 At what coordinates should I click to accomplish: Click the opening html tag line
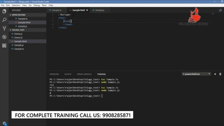pyautogui.click(x=62, y=18)
